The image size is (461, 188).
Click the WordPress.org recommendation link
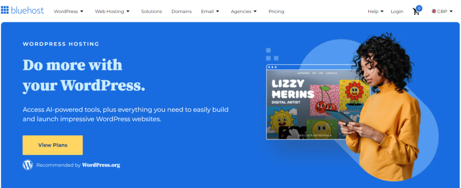point(101,165)
